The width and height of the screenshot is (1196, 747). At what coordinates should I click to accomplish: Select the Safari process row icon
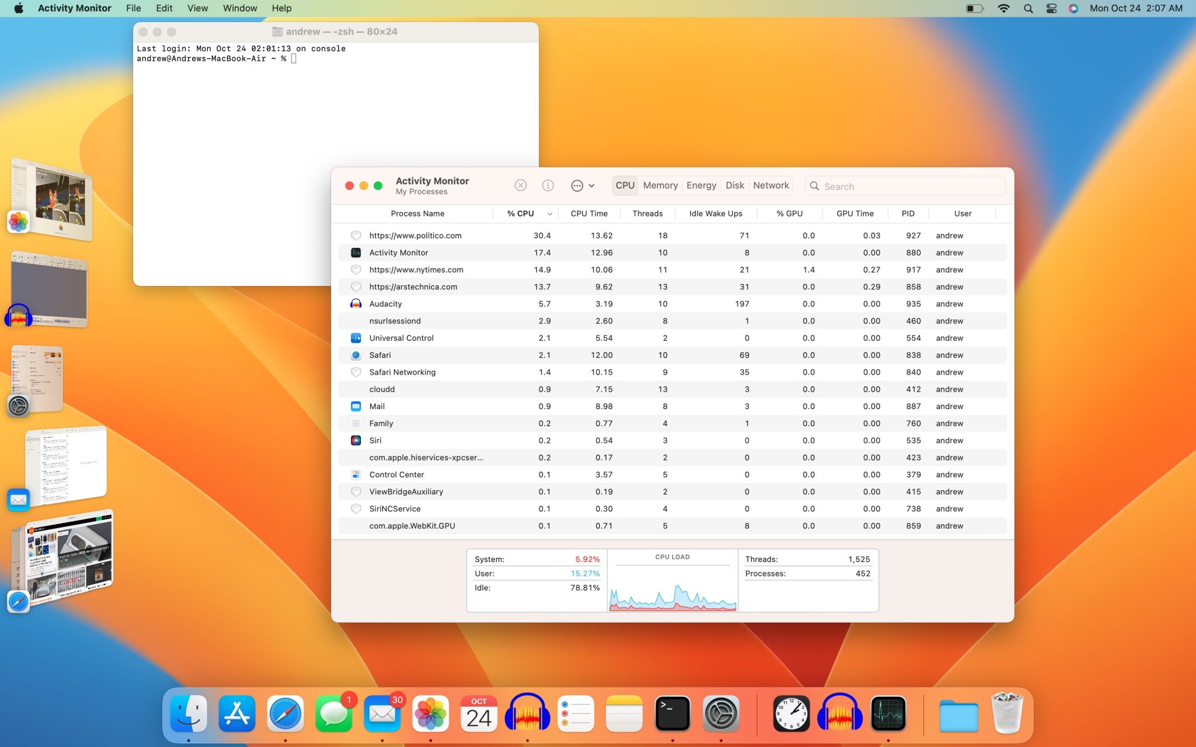coord(356,355)
